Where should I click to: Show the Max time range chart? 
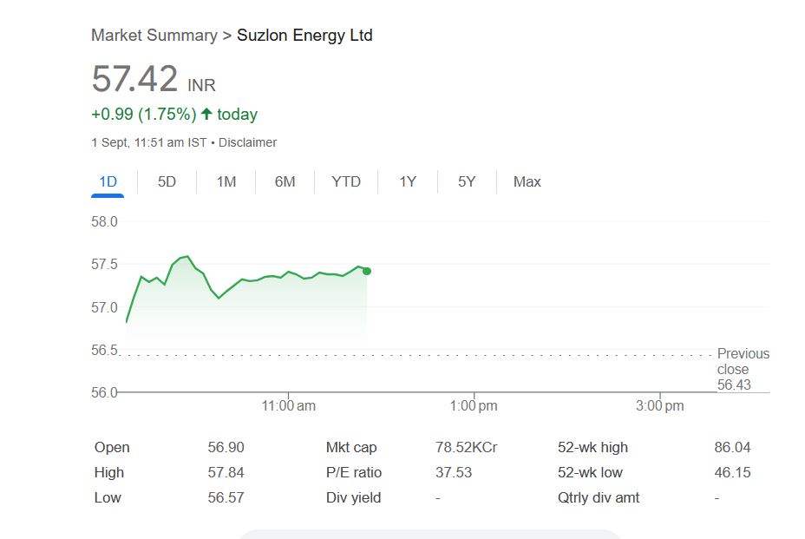click(527, 181)
